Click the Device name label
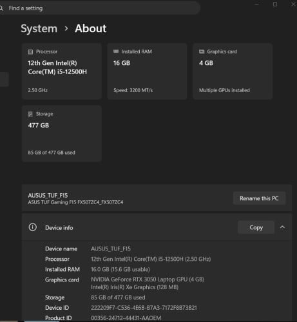This screenshot has width=297, height=322. 61,249
